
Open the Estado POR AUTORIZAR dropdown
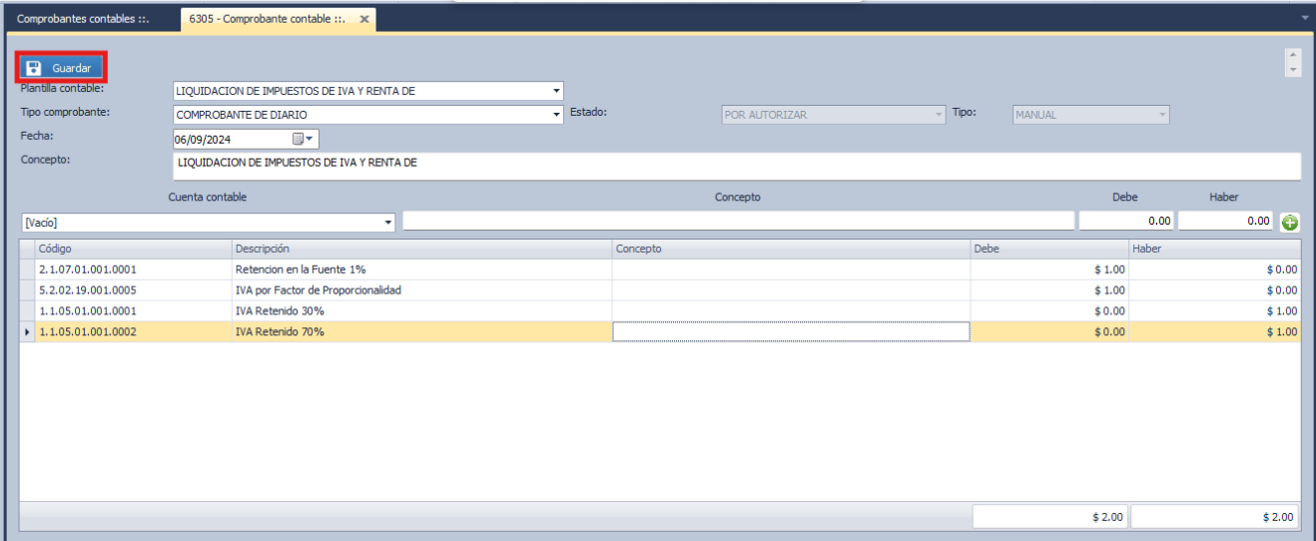tap(938, 115)
